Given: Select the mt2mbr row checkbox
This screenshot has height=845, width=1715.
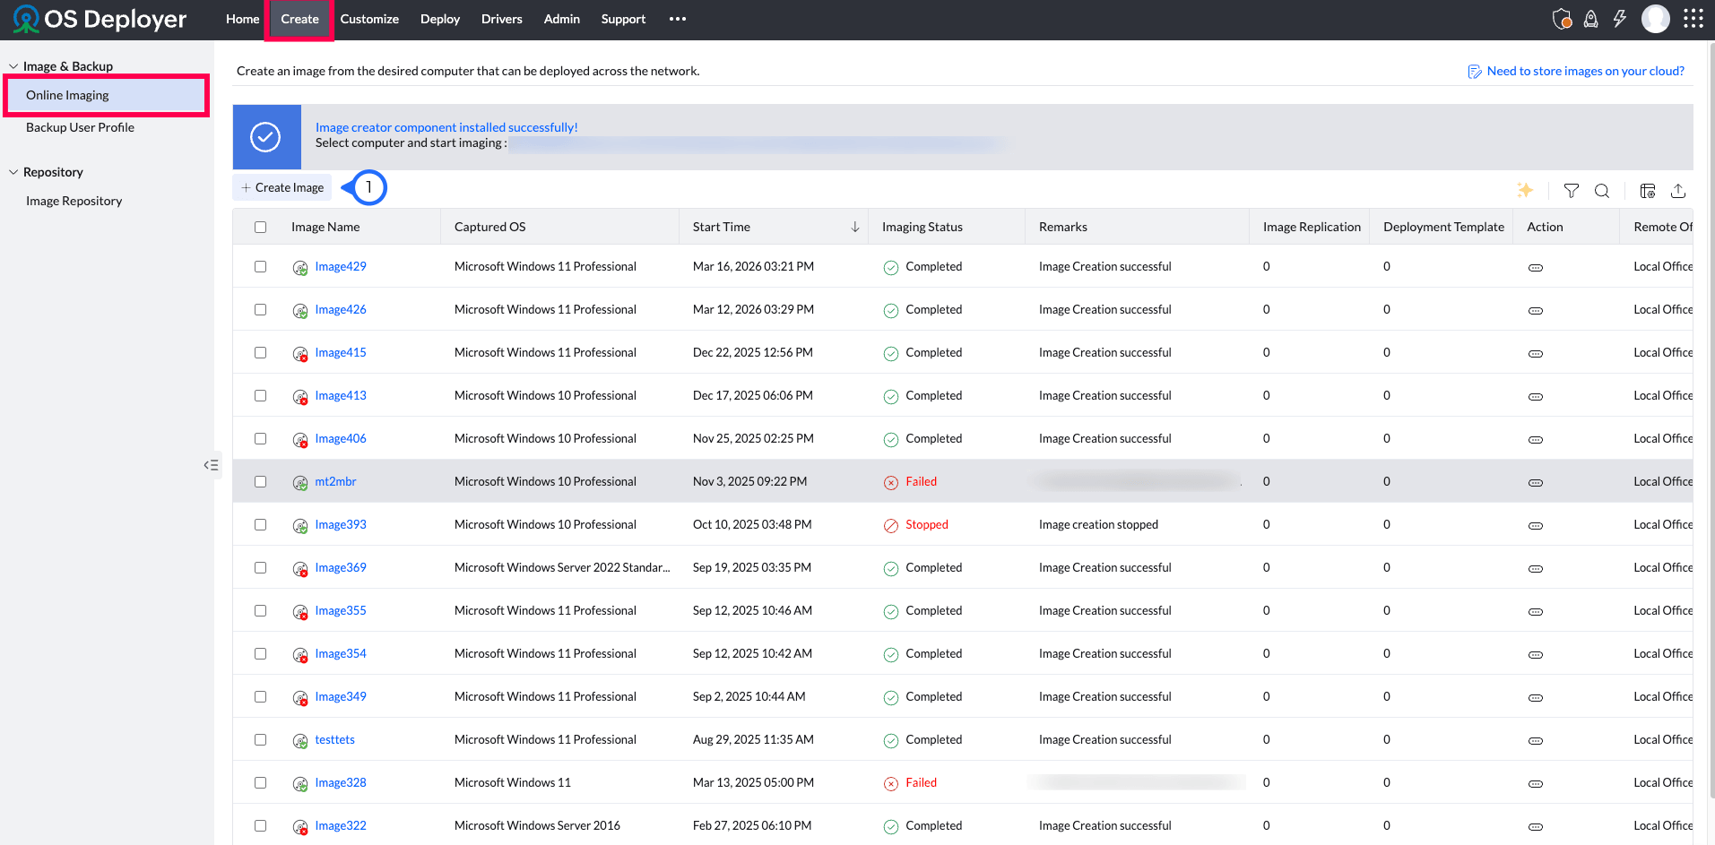Looking at the screenshot, I should [260, 481].
